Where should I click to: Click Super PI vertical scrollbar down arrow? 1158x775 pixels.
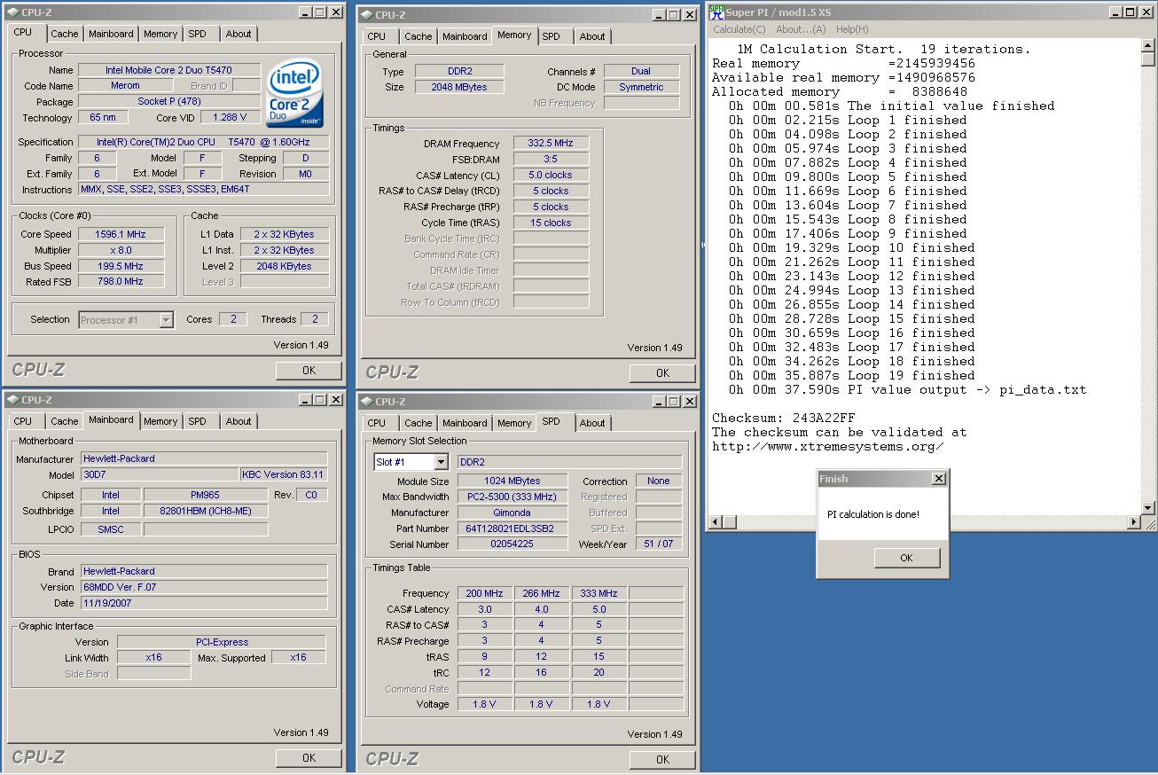click(1148, 508)
